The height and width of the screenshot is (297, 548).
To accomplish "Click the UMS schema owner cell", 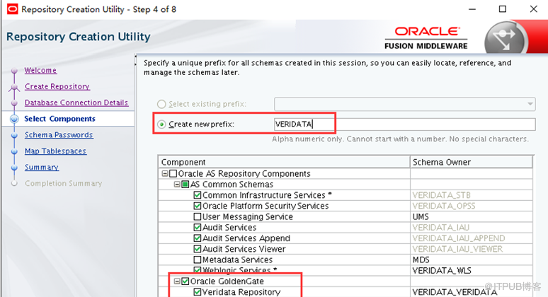I will click(x=471, y=216).
